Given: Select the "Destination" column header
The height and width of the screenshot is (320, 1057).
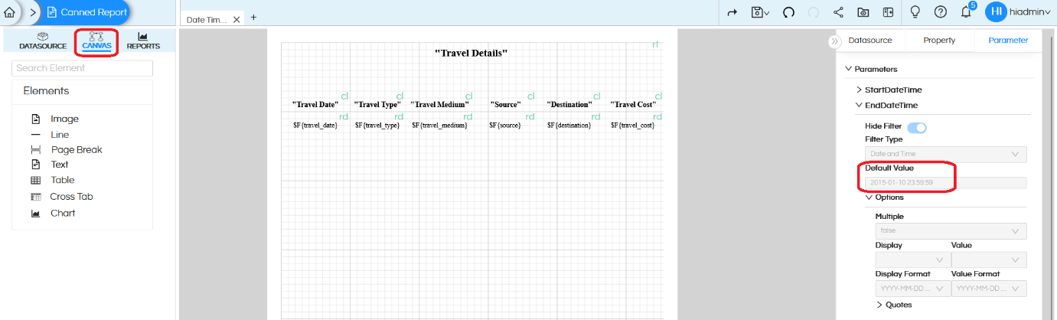Looking at the screenshot, I should (569, 104).
